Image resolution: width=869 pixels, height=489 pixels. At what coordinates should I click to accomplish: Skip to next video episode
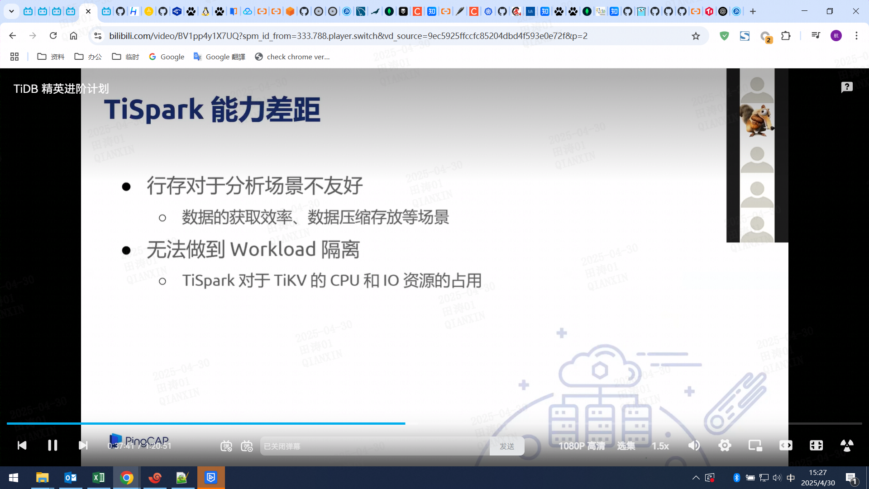point(83,446)
